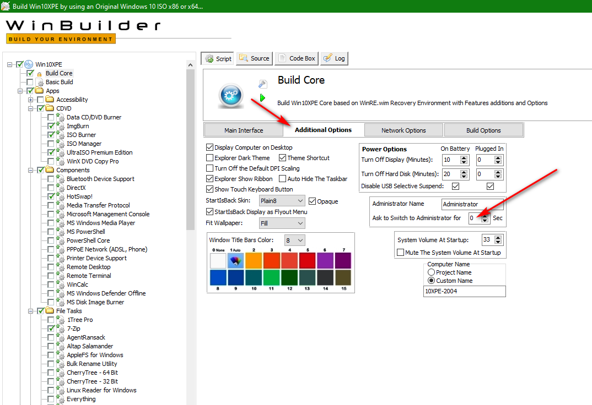Click the MS PowerShell script gear icon
The height and width of the screenshot is (405, 592).
(x=61, y=232)
